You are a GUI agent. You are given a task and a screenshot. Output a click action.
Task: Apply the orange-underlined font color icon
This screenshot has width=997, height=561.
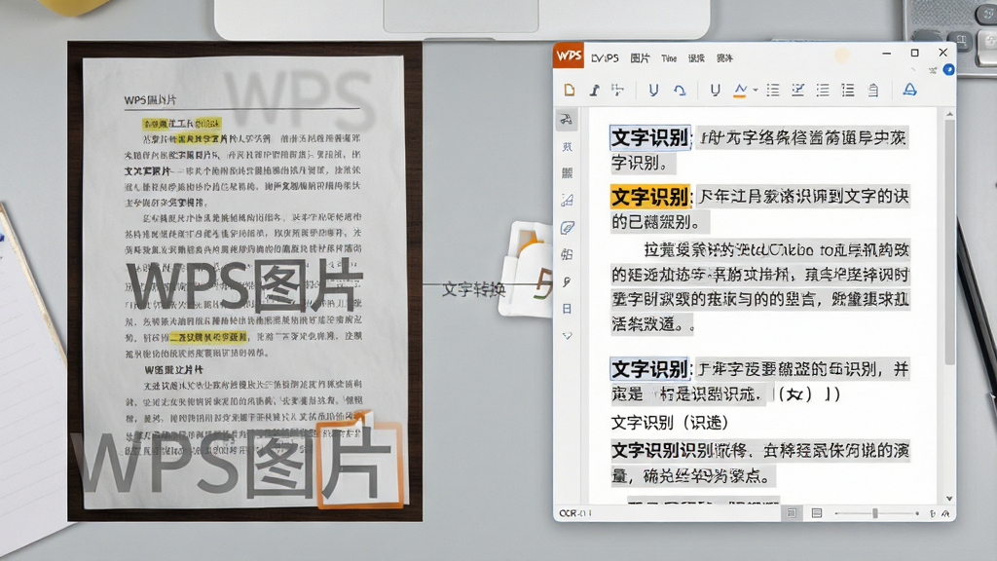740,91
